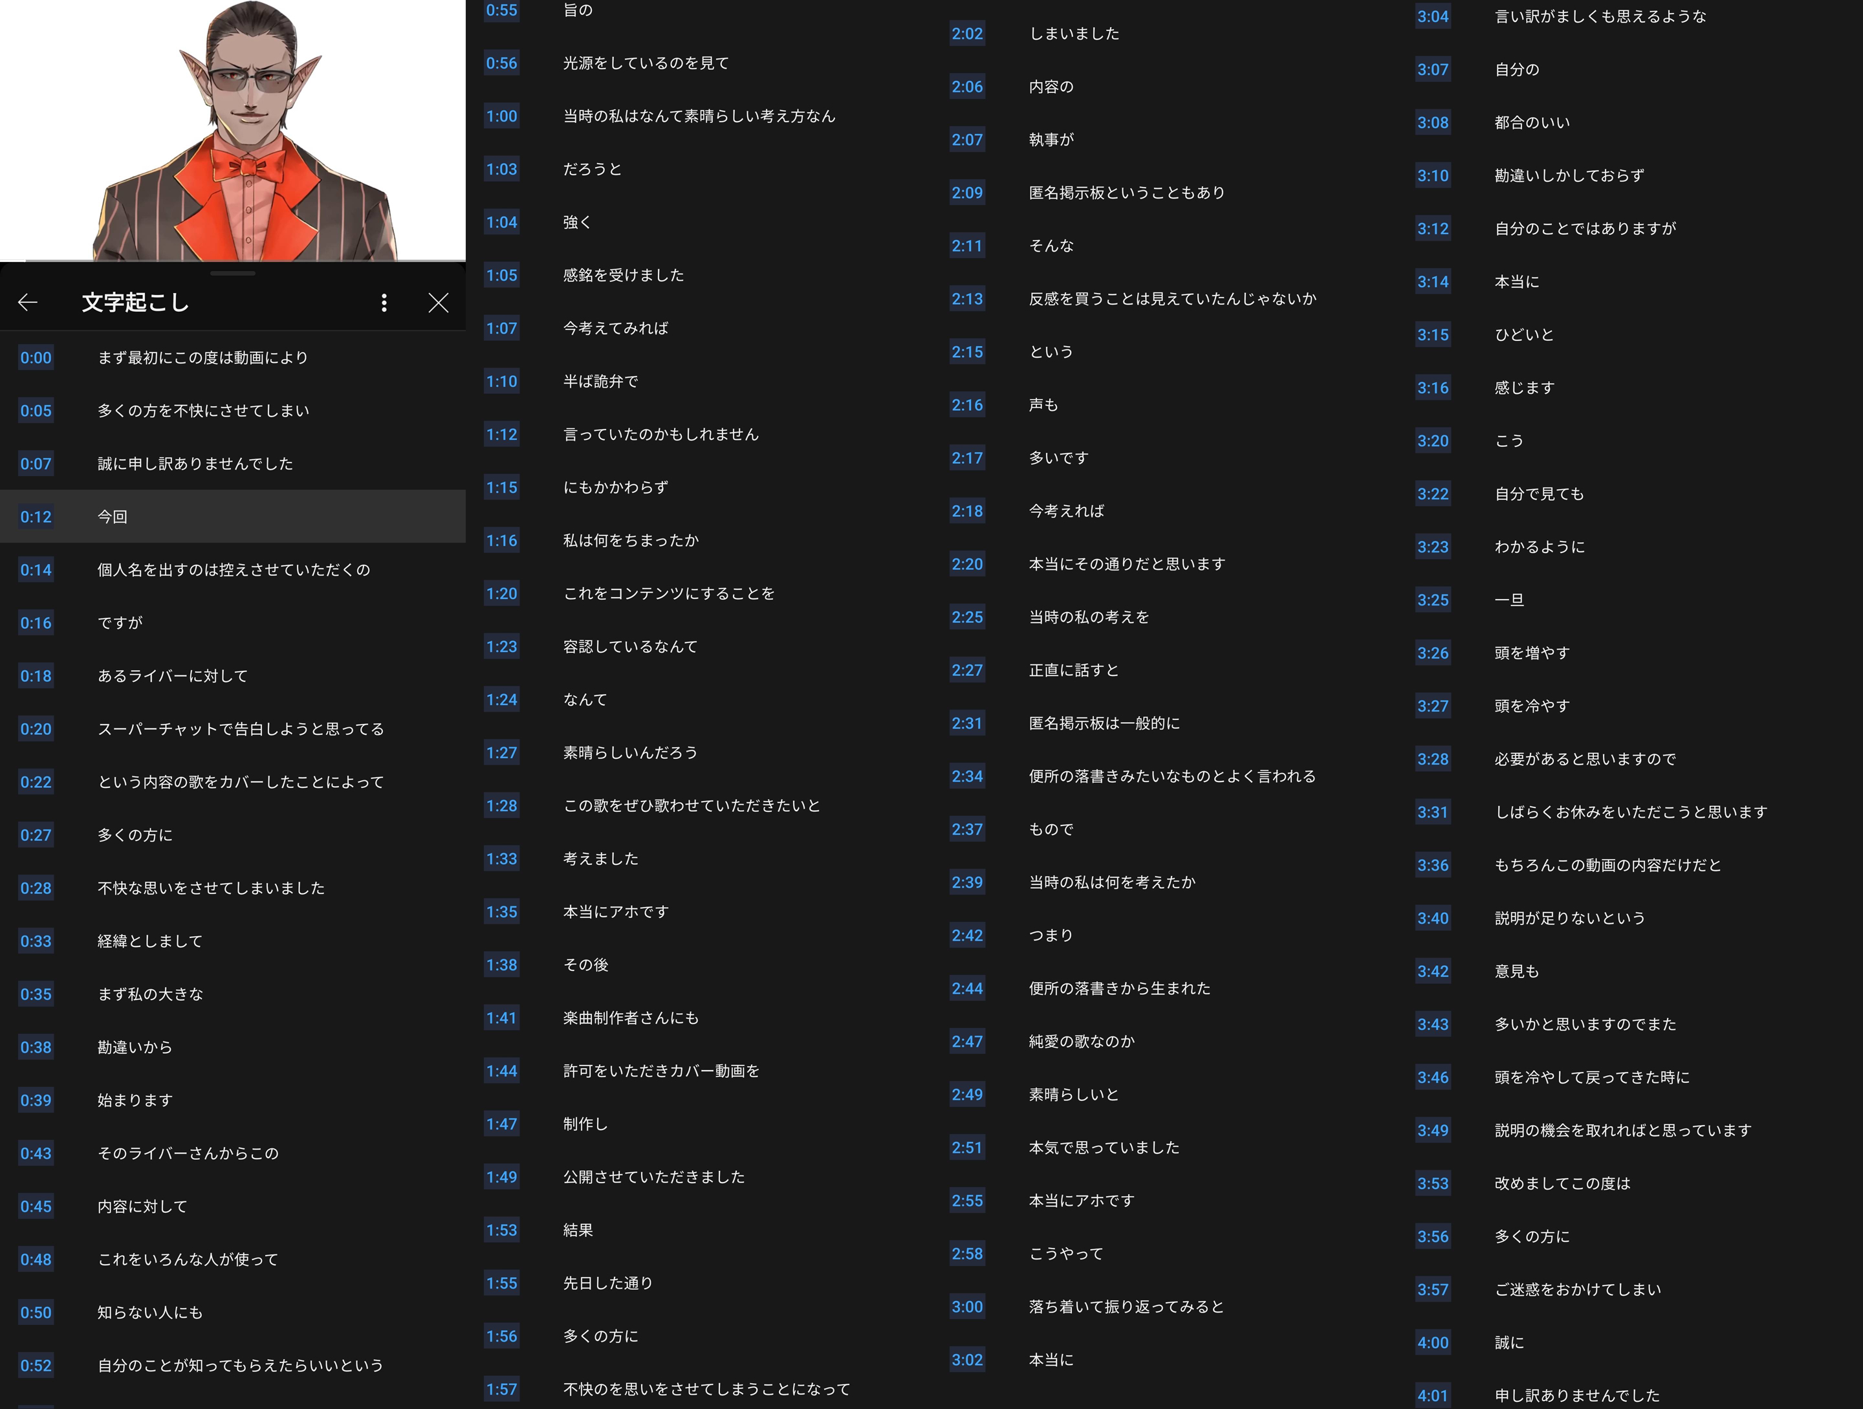Image resolution: width=1863 pixels, height=1409 pixels.
Task: Select the line 正直に話すと
Action: (x=1074, y=670)
